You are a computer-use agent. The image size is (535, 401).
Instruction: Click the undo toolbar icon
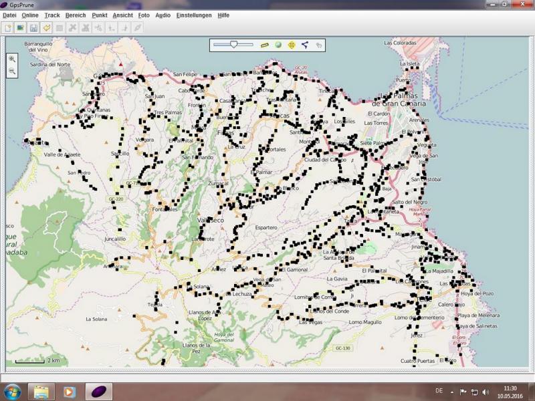click(x=46, y=28)
